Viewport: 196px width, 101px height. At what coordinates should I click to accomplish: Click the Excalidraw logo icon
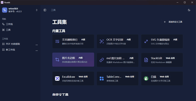57,78
